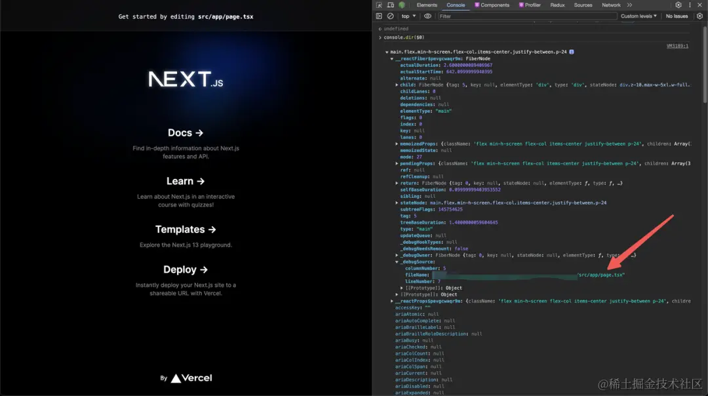Click the selfBaseDuration value

(x=475, y=189)
